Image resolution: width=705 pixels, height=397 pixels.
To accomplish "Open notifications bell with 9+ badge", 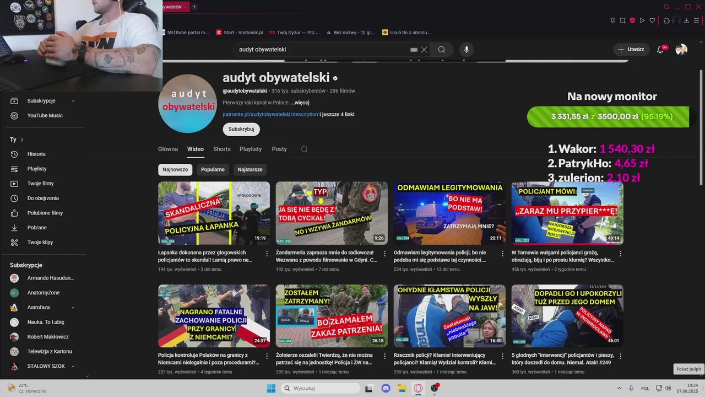I will (661, 49).
